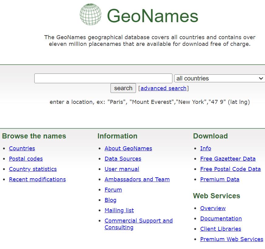This screenshot has height=249, width=265.
Task: Open the User manual
Action: point(122,169)
